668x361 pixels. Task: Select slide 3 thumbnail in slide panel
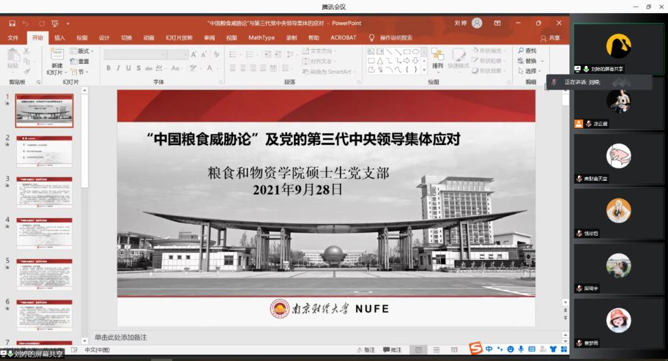44,192
